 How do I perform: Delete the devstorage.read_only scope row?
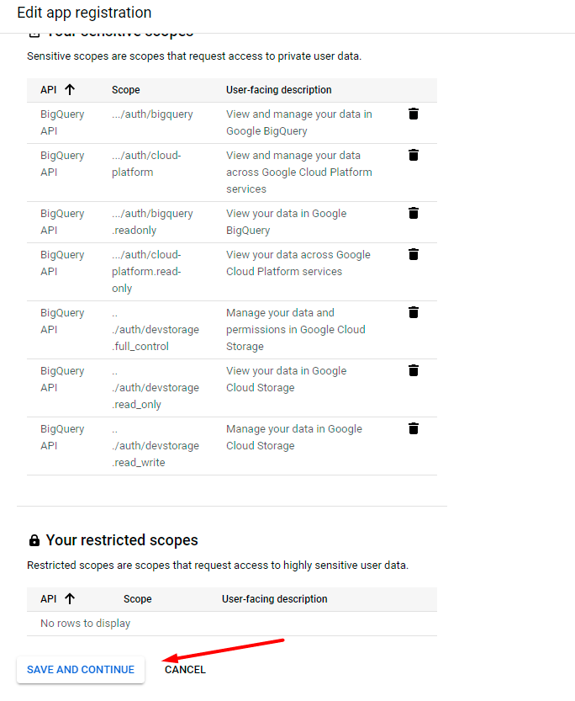click(x=414, y=370)
